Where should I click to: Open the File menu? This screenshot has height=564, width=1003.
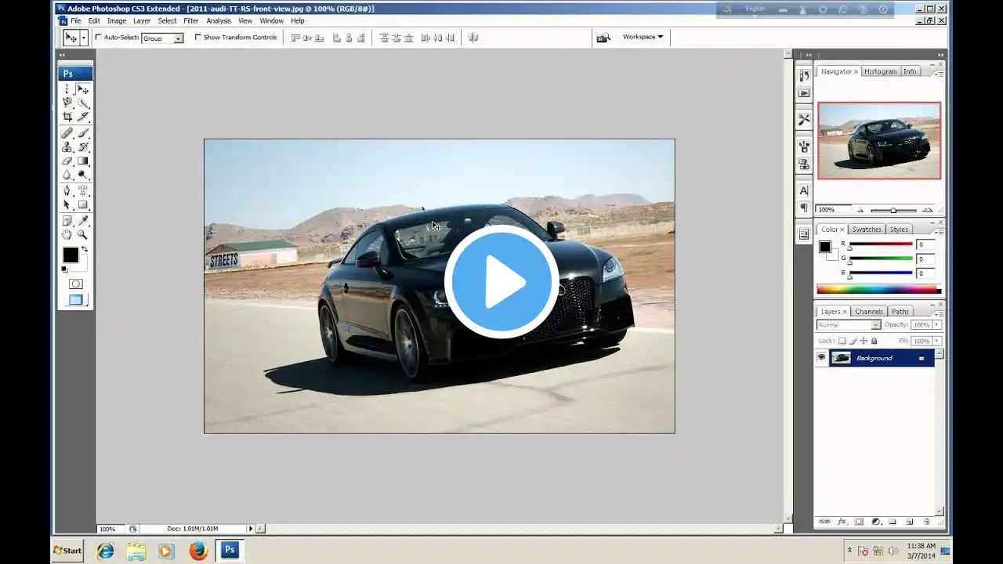coord(76,21)
